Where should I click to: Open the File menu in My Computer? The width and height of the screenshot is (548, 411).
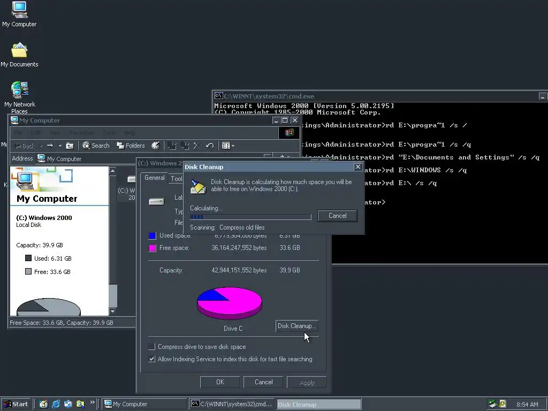pyautogui.click(x=18, y=133)
